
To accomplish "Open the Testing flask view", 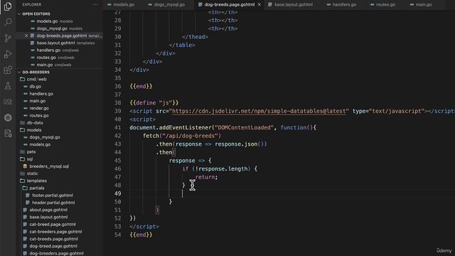I will pos(8,86).
